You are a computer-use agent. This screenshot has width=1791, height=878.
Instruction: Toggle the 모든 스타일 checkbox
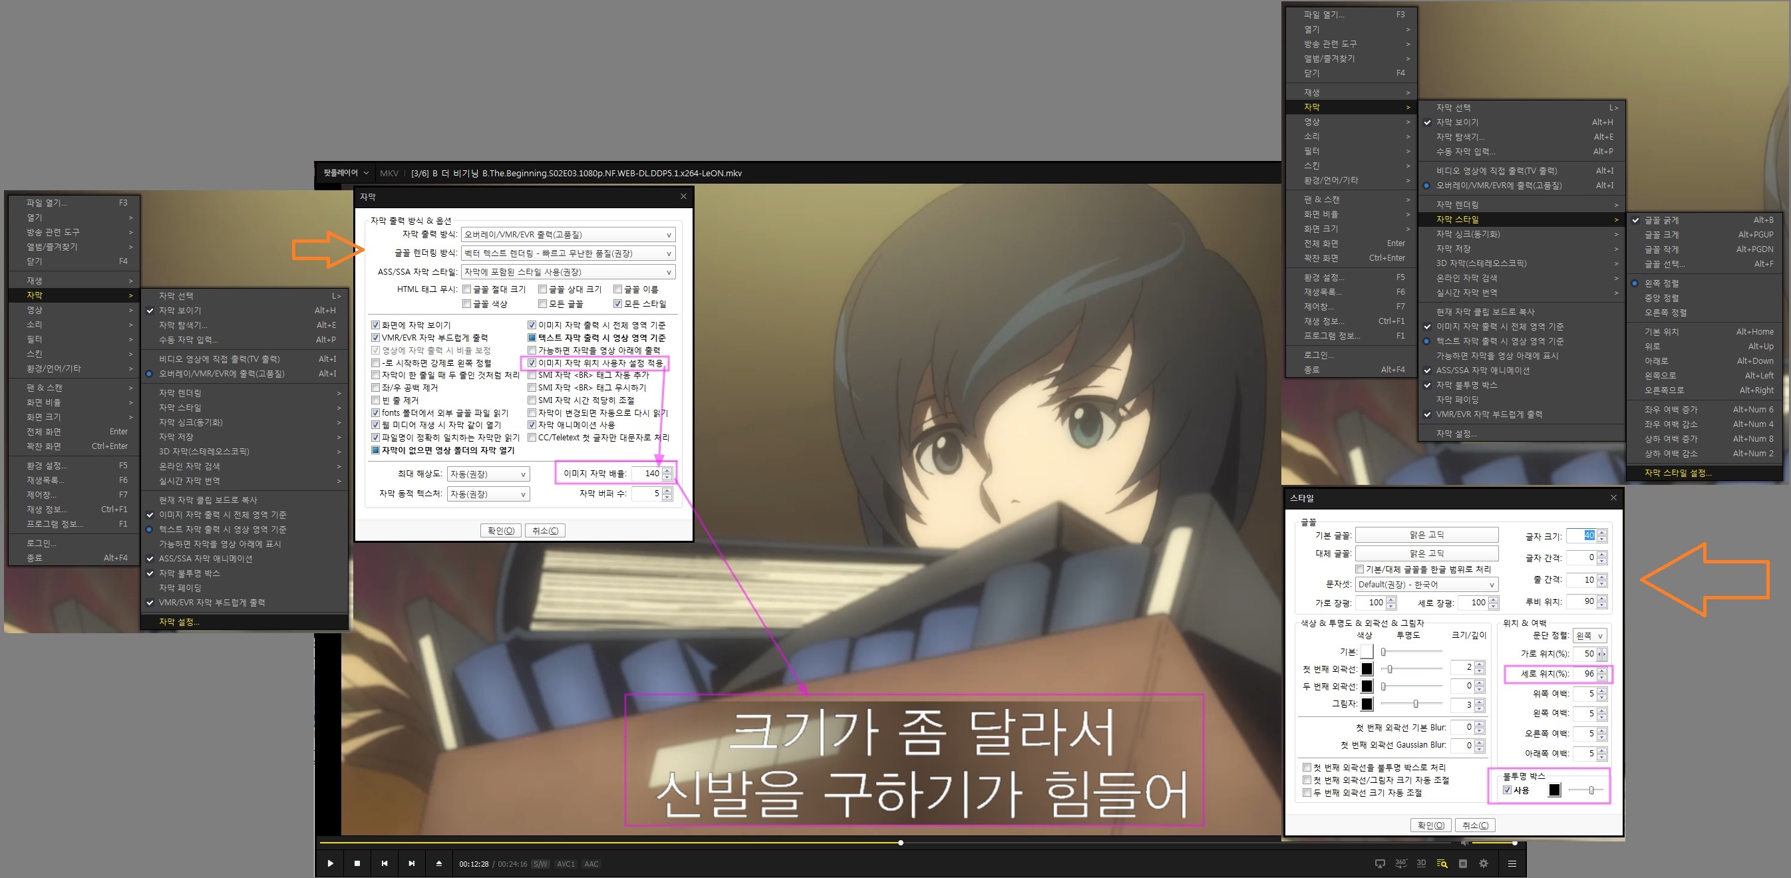click(617, 304)
